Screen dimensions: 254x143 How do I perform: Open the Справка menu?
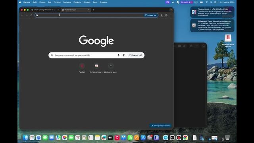103,2
